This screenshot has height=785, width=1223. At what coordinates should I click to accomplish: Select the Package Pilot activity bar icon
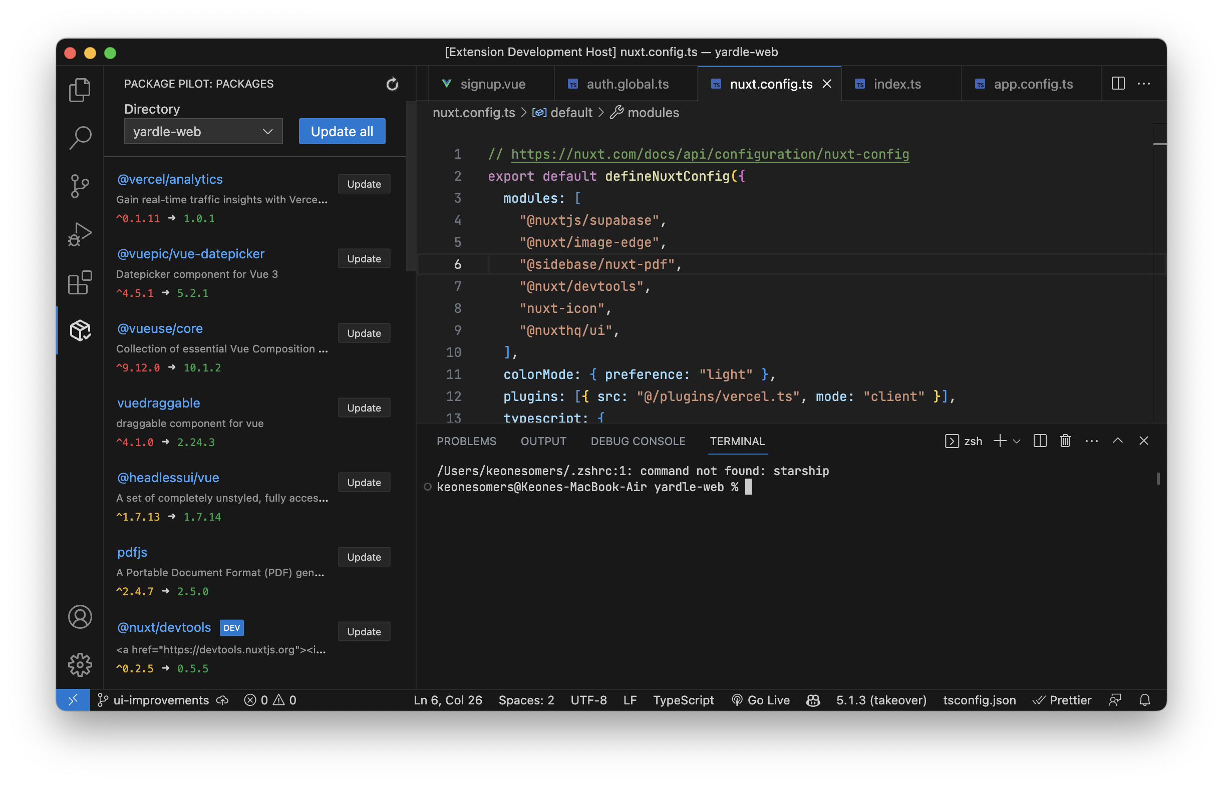click(x=80, y=330)
